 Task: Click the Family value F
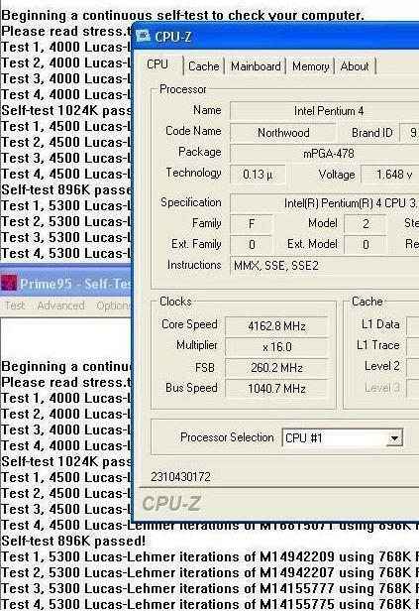click(x=252, y=224)
